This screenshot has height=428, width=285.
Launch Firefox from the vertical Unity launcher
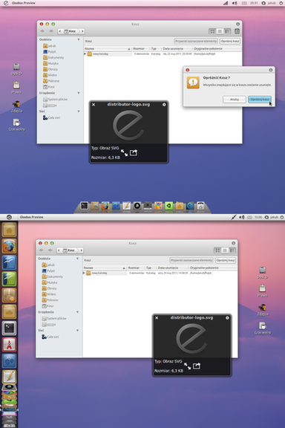coord(10,246)
